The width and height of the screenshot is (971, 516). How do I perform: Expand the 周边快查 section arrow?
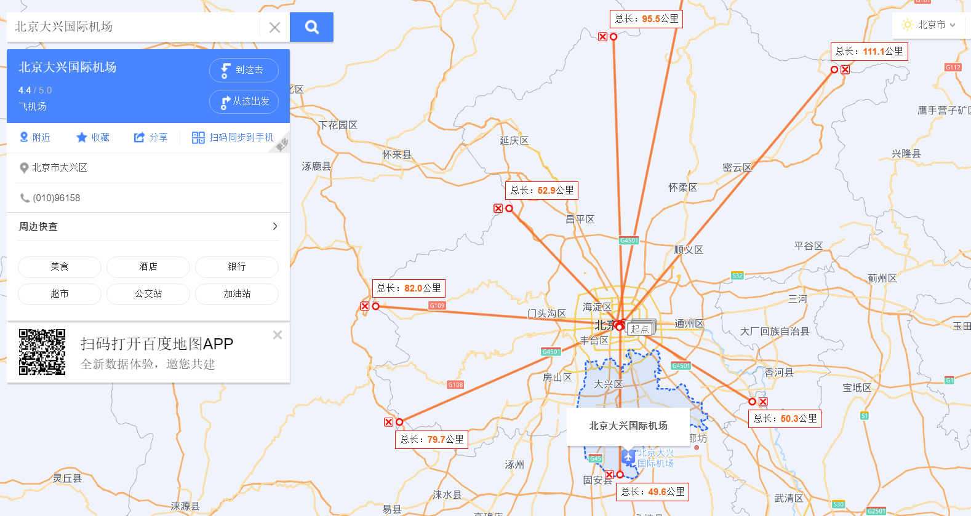point(274,226)
